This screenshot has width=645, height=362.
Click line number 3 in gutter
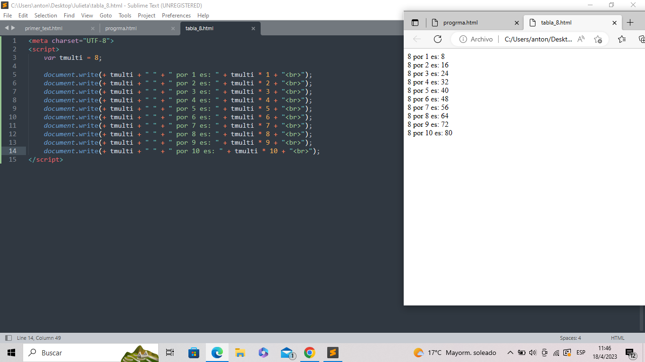coord(14,58)
